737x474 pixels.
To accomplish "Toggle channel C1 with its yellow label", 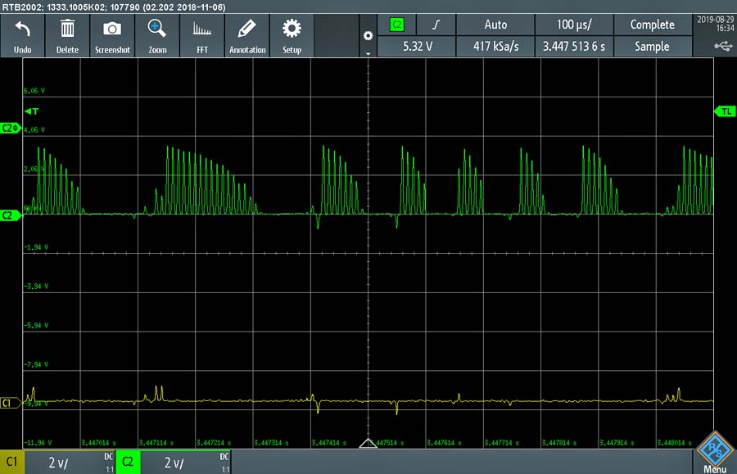I will pyautogui.click(x=11, y=462).
